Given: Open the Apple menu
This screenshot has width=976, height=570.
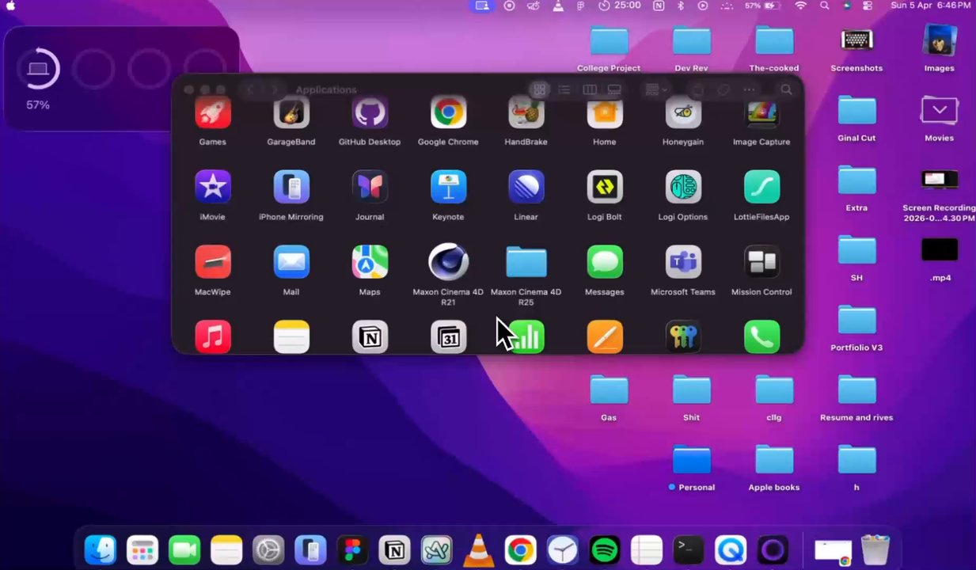Looking at the screenshot, I should [11, 6].
